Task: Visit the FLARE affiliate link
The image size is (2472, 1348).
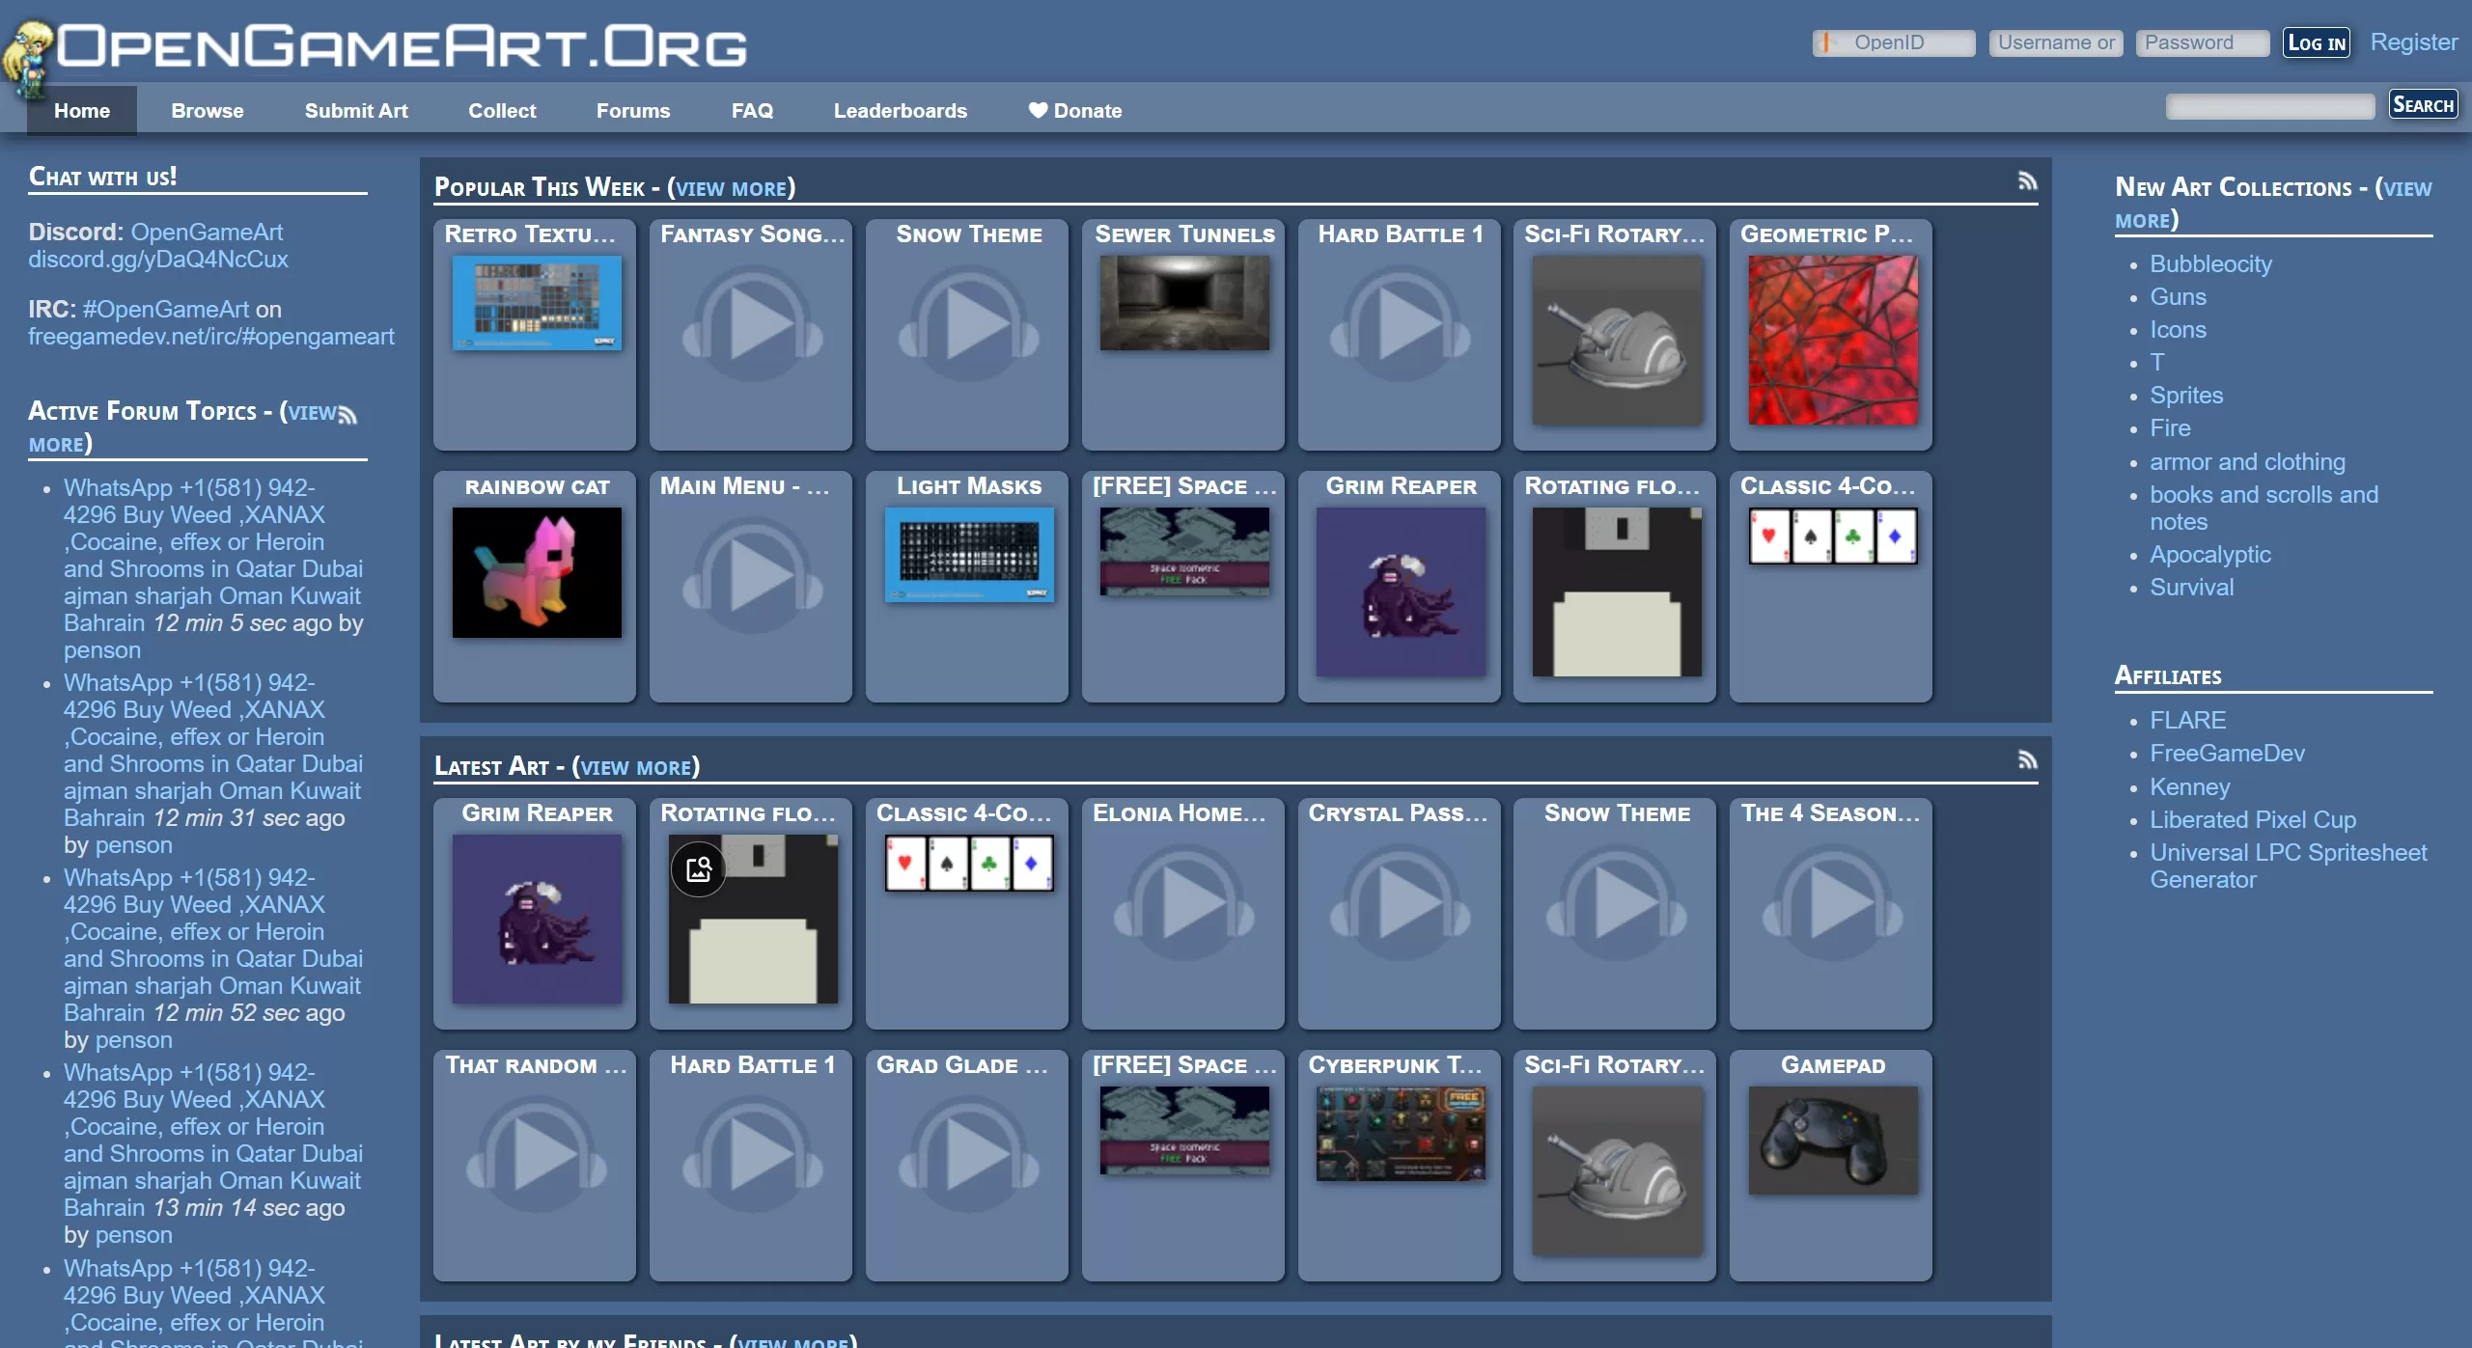Action: 2187,721
